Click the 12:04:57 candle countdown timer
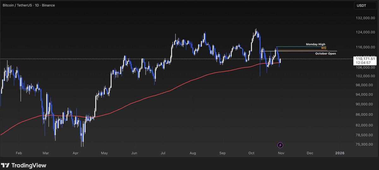 tap(363, 63)
